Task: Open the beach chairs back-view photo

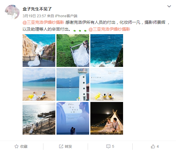Action: point(107,84)
